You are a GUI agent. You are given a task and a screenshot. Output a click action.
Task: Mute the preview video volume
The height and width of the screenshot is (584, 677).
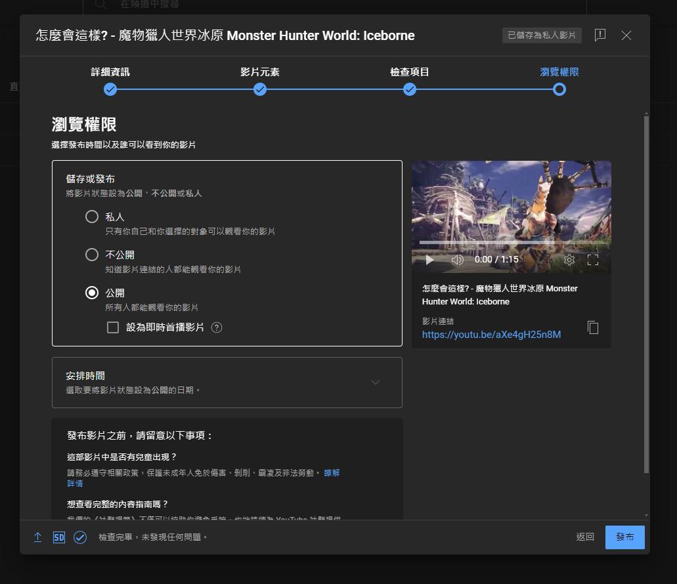pyautogui.click(x=458, y=260)
